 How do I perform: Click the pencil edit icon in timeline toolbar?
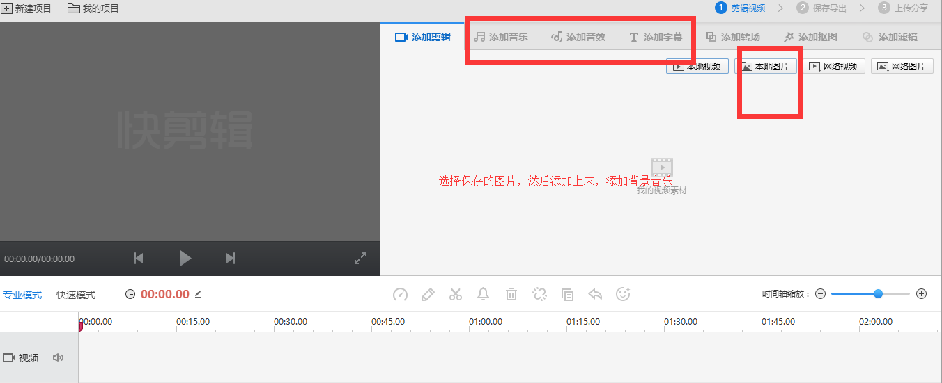[428, 294]
